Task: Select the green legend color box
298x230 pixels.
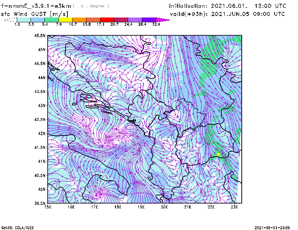Action: (x=51, y=20)
